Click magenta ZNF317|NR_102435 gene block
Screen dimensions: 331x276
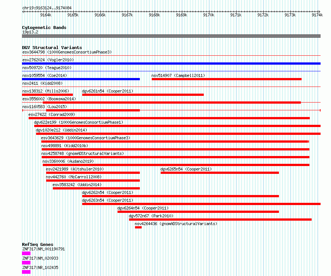coord(26,272)
